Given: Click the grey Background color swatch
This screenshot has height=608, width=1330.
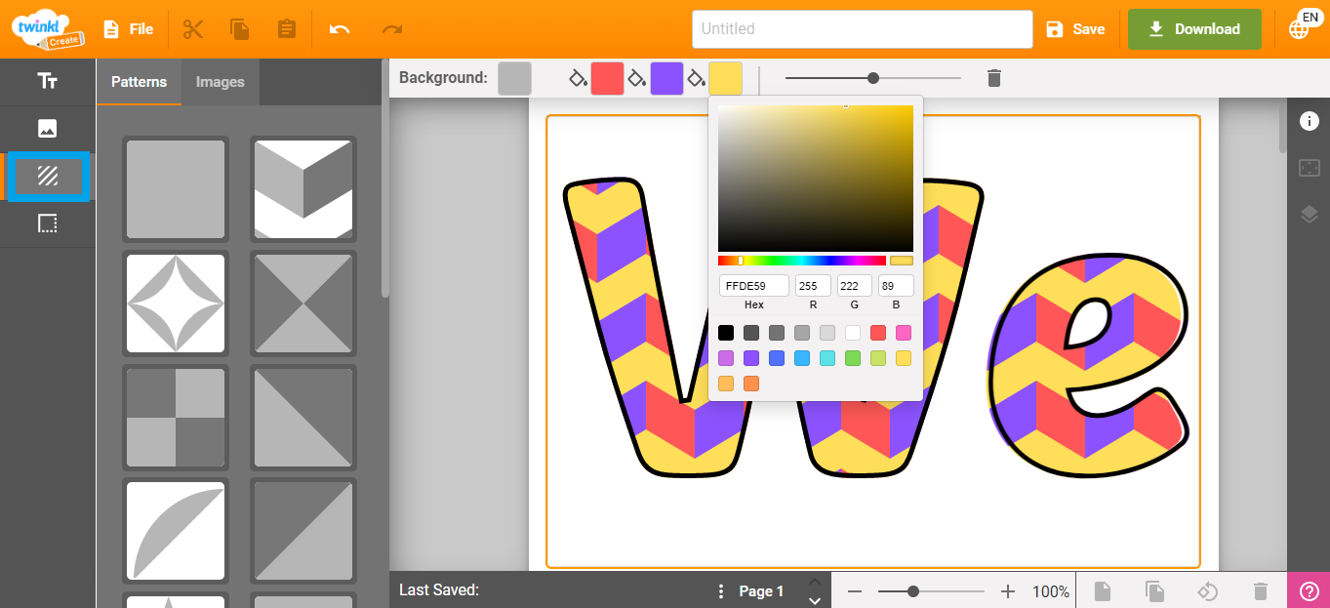Looking at the screenshot, I should (514, 78).
